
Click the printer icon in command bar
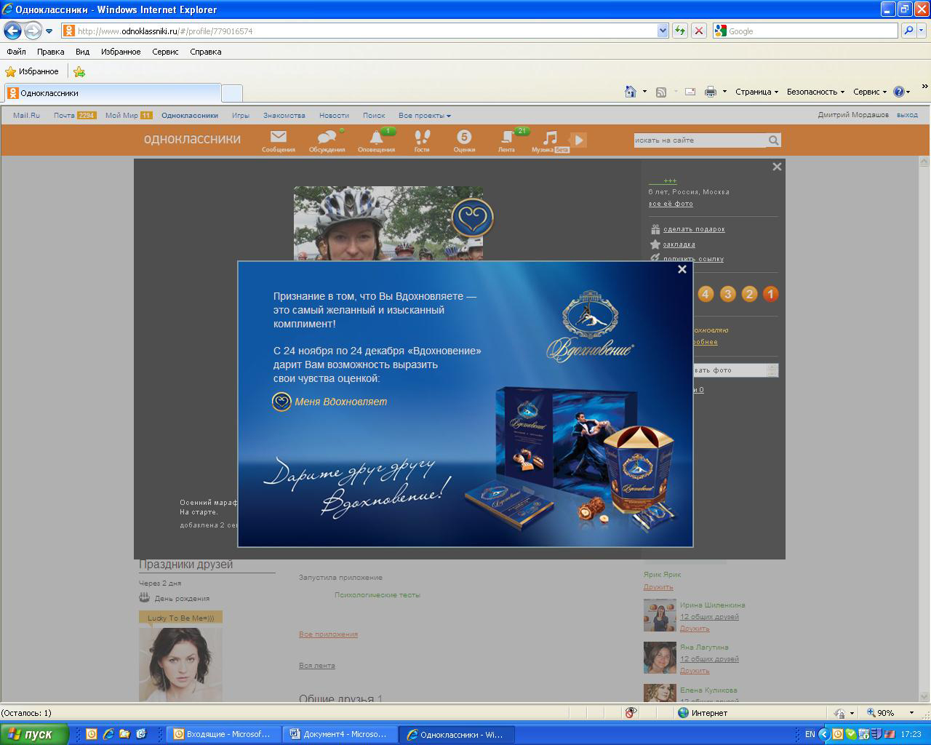711,92
